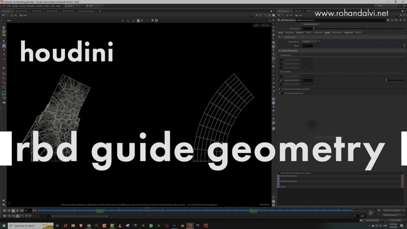Add a new pane tab with the plus icon

tap(99, 11)
